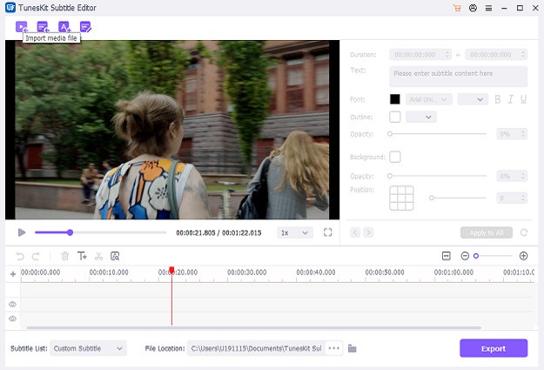Click the red playhead marker
This screenshot has width=544, height=370.
pyautogui.click(x=171, y=271)
